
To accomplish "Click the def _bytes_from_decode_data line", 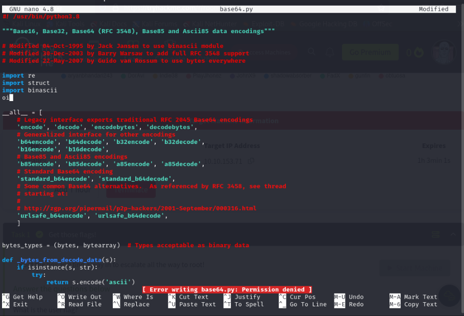I will [59, 260].
